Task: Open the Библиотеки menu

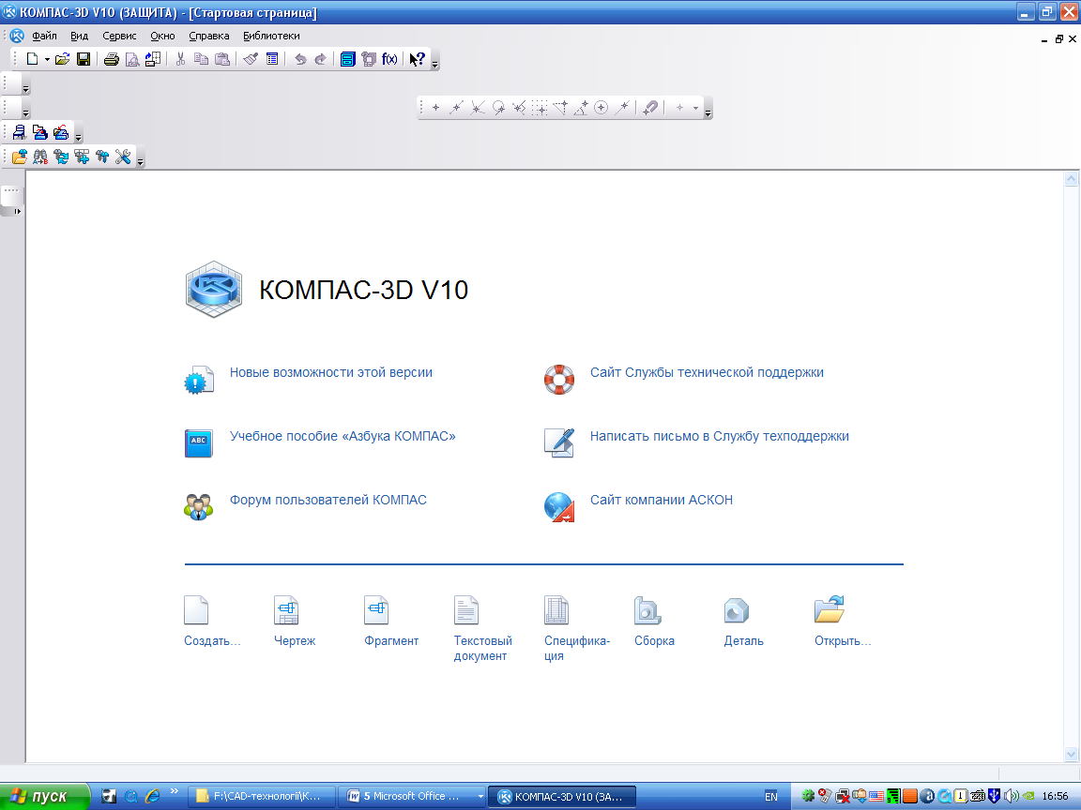Action: 271,36
